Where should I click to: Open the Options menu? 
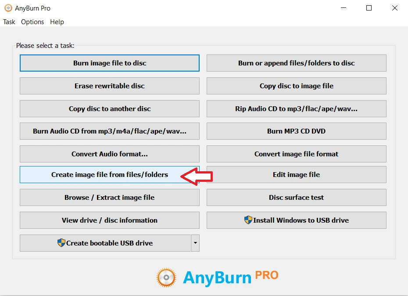(x=32, y=22)
